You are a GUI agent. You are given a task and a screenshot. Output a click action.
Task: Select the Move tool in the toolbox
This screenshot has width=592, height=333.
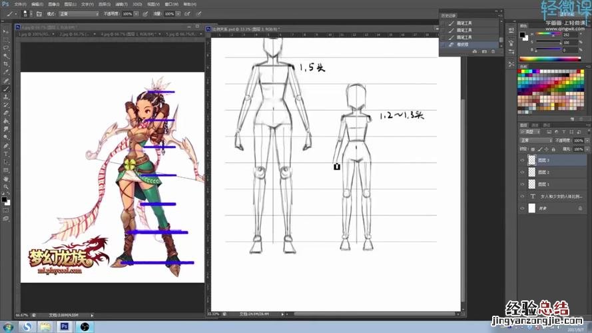click(x=6, y=31)
